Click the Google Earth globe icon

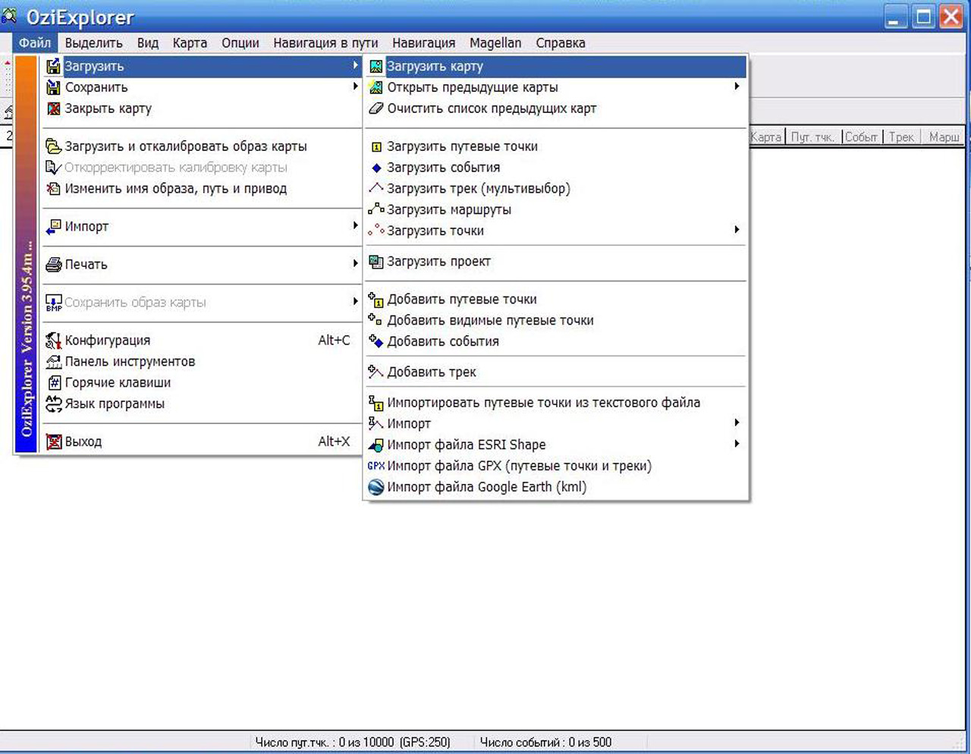(376, 487)
